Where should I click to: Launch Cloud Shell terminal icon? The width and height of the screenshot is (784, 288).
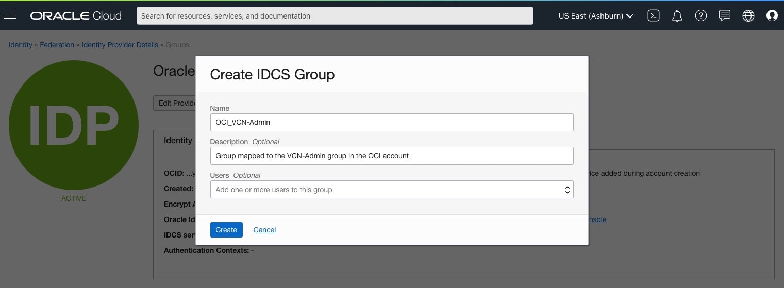tap(654, 15)
